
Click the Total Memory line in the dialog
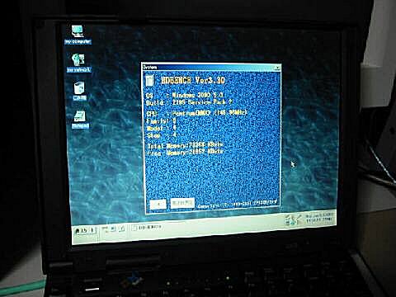[x=186, y=145]
